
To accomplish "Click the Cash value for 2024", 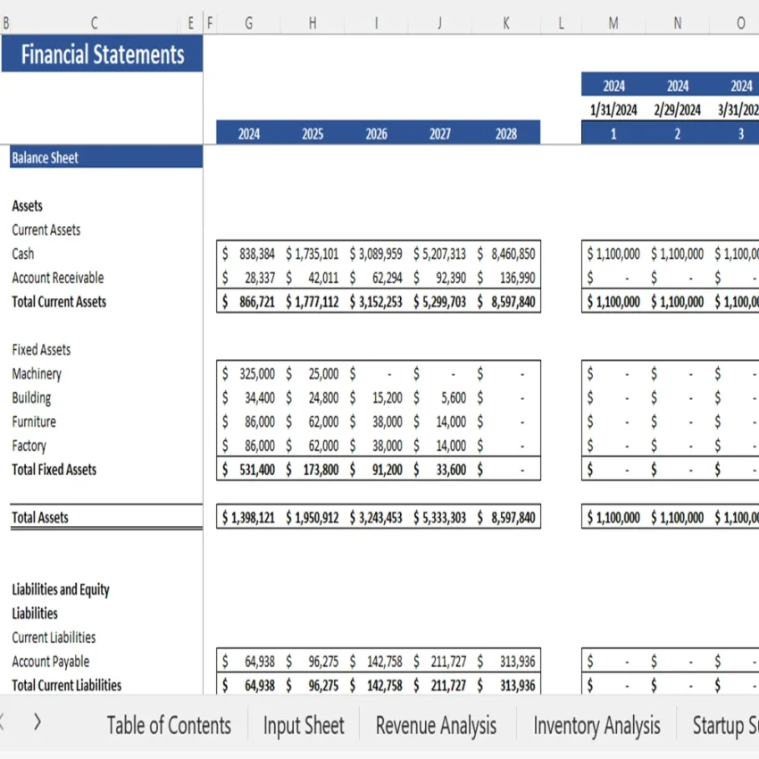I will pyautogui.click(x=248, y=254).
